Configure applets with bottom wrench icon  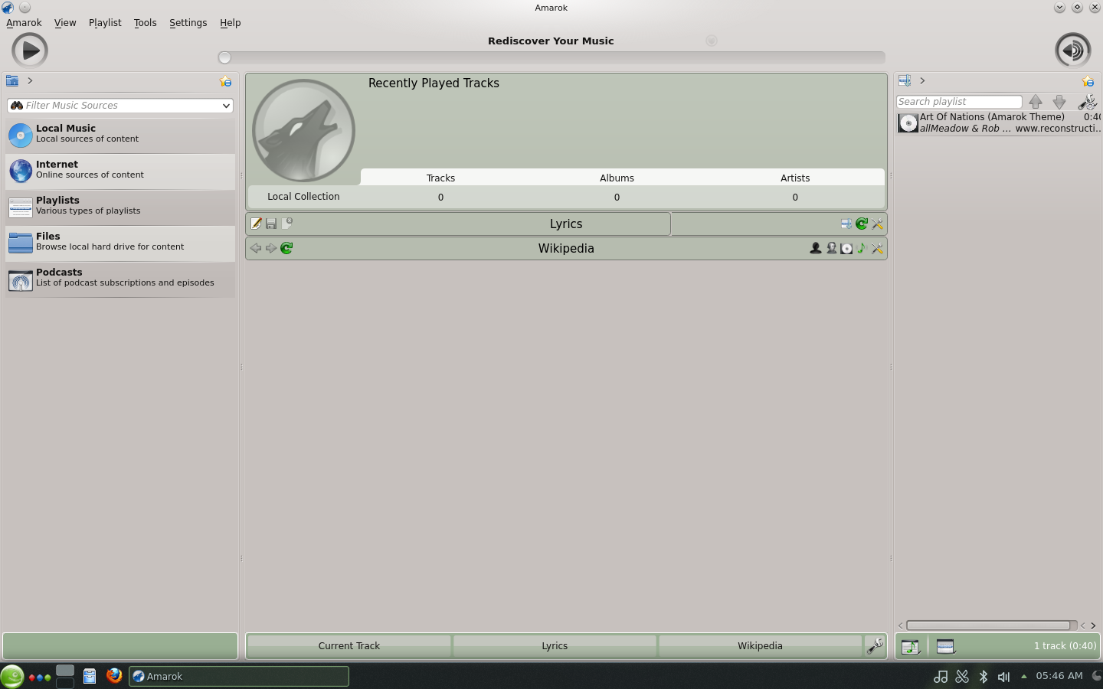pos(875,646)
